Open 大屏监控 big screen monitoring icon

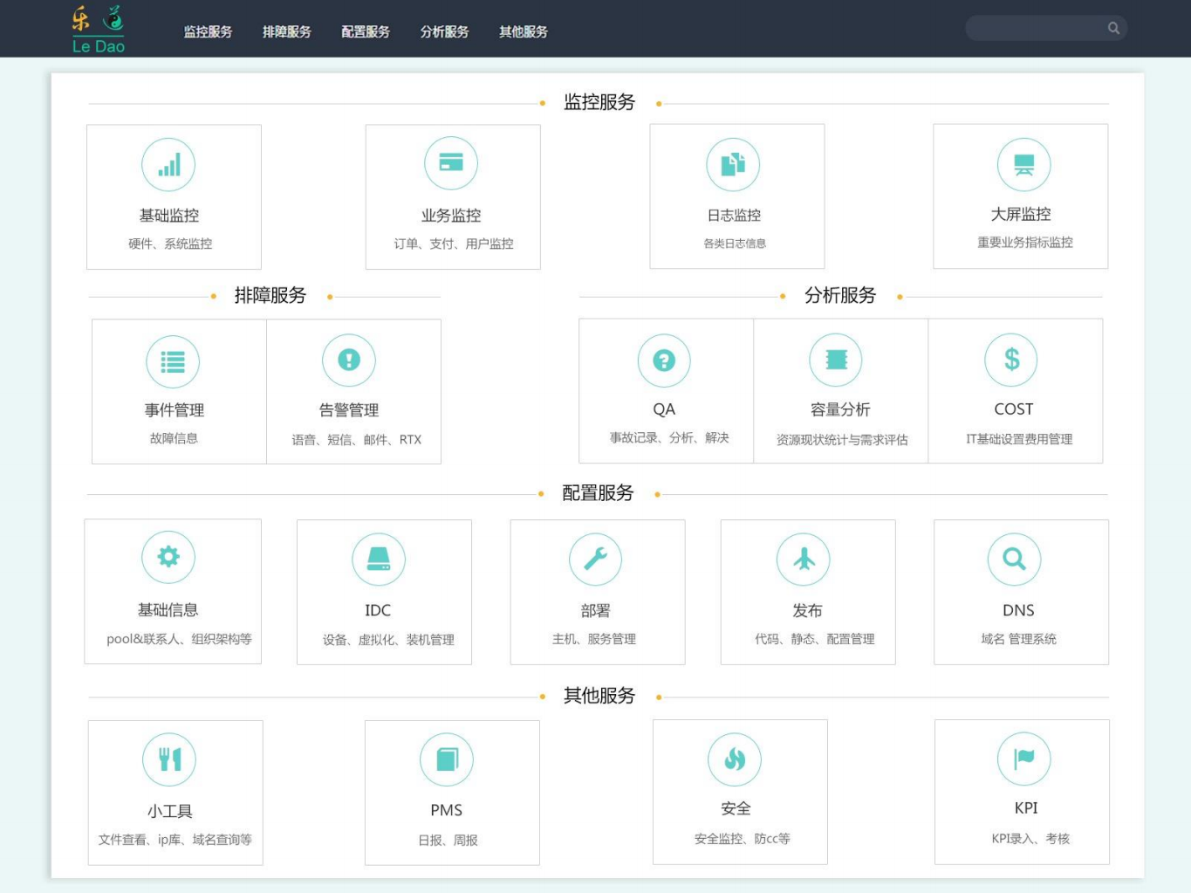coord(1023,163)
